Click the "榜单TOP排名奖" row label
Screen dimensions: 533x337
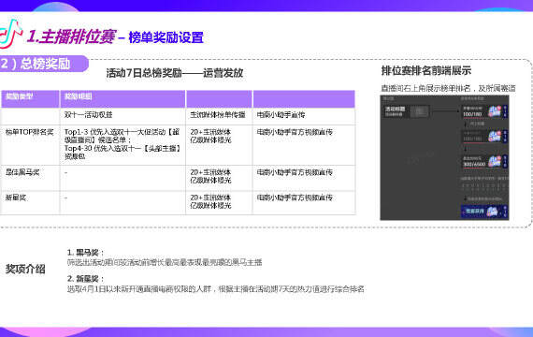click(30, 132)
